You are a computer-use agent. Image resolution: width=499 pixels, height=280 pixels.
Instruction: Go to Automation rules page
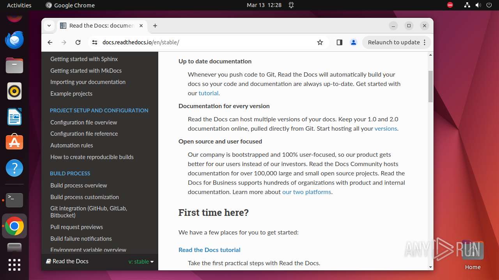tap(72, 145)
